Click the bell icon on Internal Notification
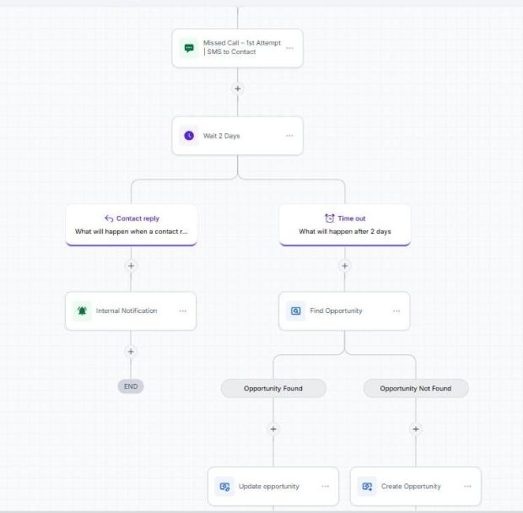This screenshot has width=523, height=513. point(82,310)
